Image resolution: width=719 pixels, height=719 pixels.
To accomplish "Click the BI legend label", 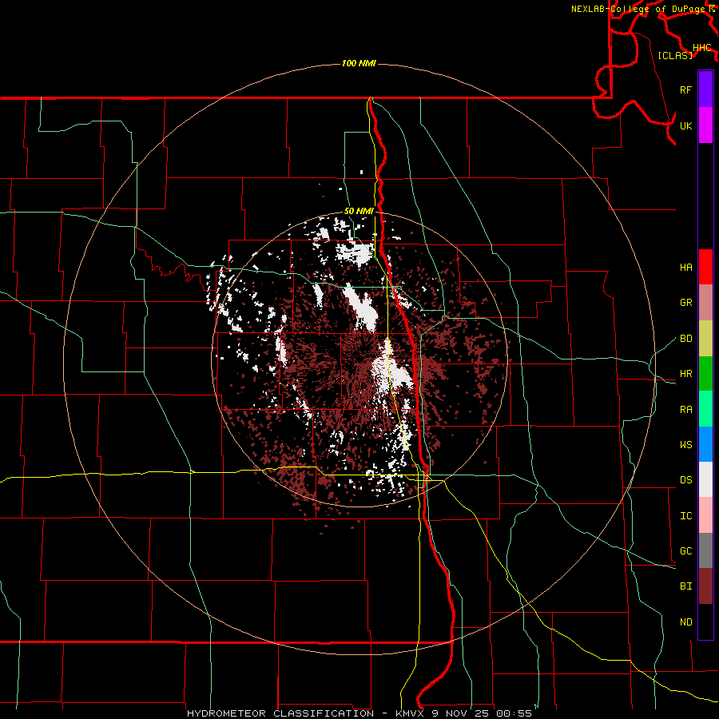I will tap(685, 586).
